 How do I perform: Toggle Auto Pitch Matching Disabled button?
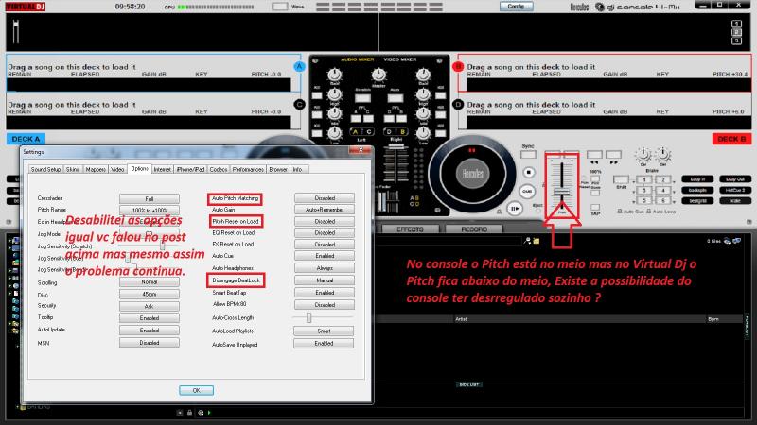[325, 198]
